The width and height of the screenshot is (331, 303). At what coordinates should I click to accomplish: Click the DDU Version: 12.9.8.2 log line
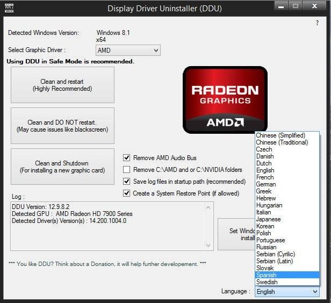(x=40, y=207)
